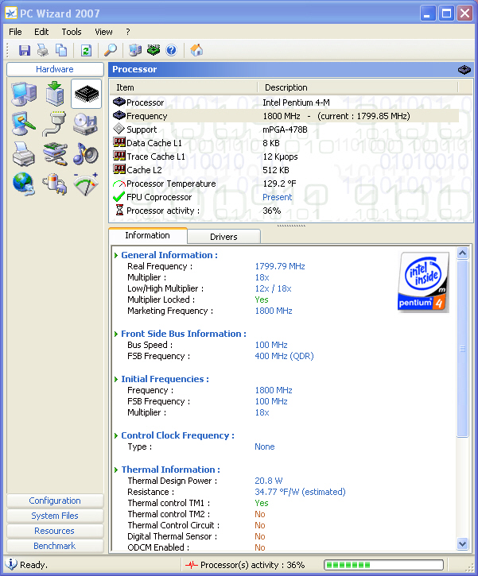Click the 'Present' FPU value
The height and width of the screenshot is (576, 478).
pyautogui.click(x=278, y=197)
